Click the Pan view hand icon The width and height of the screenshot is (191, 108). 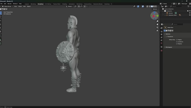[157, 24]
